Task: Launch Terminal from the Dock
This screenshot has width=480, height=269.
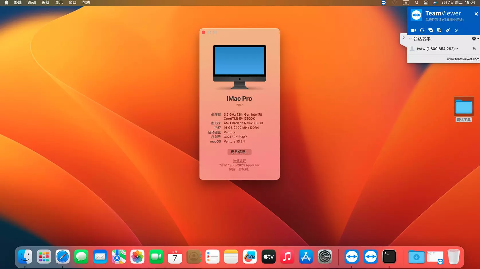Action: (x=389, y=257)
